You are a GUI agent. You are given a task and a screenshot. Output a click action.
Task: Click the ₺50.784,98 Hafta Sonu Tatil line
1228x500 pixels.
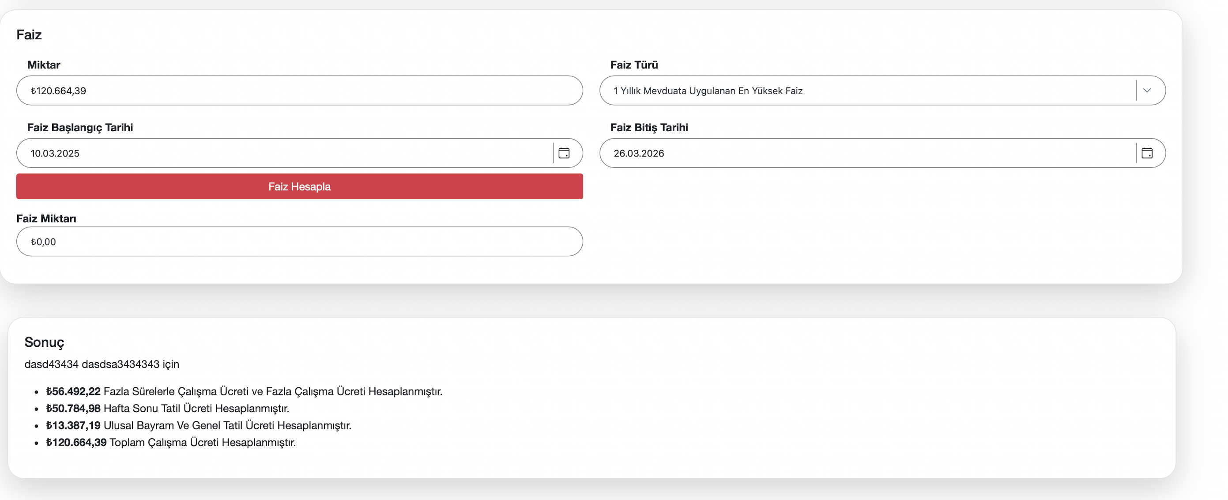click(167, 409)
